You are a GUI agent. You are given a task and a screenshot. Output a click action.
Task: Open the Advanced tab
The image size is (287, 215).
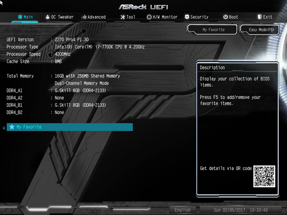coord(94,17)
